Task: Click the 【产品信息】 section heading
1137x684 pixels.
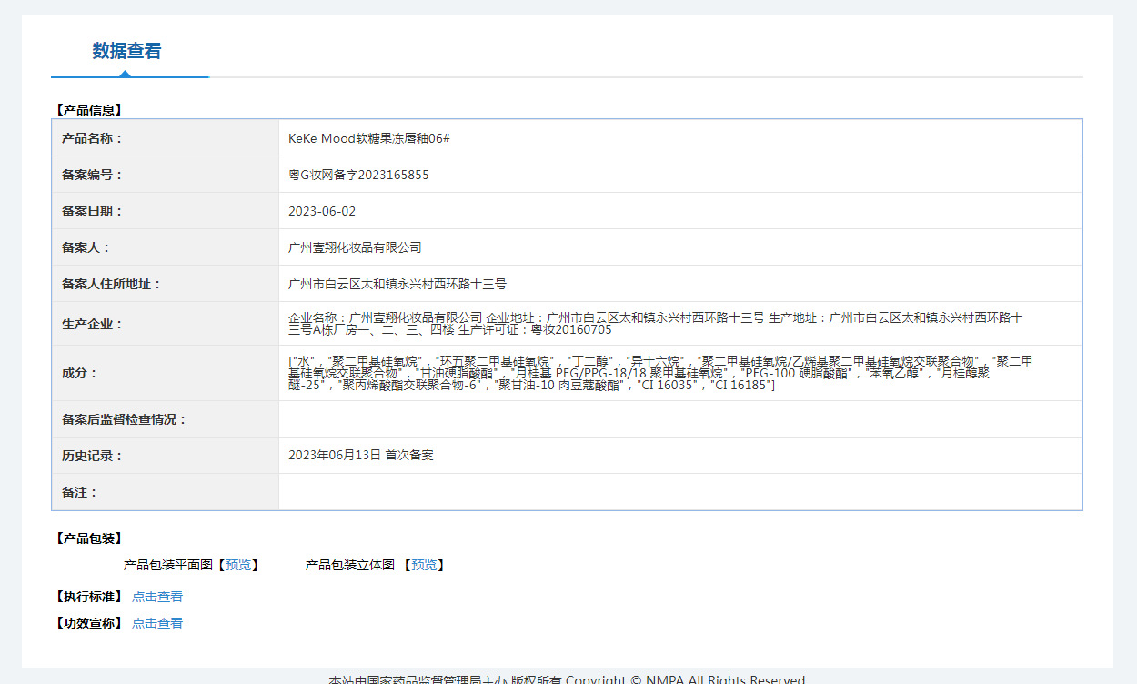Action: tap(89, 110)
